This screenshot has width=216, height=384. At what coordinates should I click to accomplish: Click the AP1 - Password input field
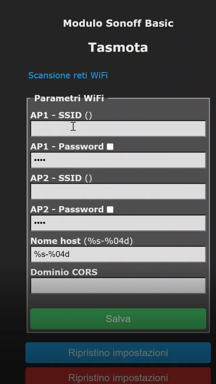118,160
